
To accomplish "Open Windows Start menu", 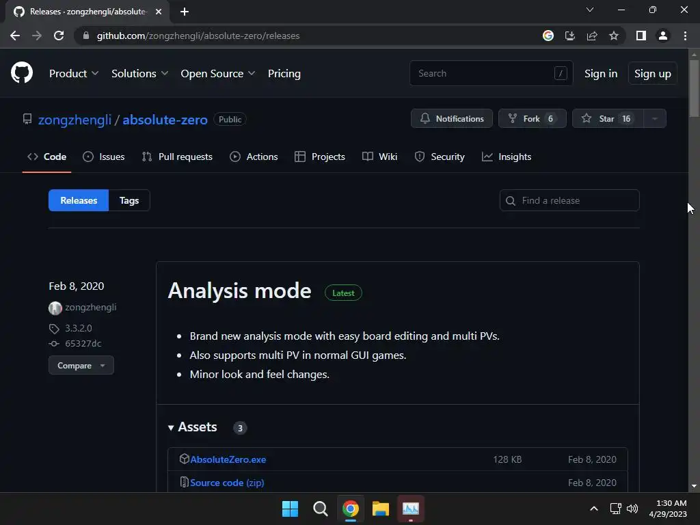I will [x=290, y=509].
